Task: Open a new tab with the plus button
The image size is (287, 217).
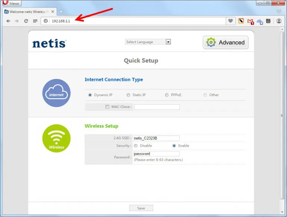Action: tap(61, 12)
